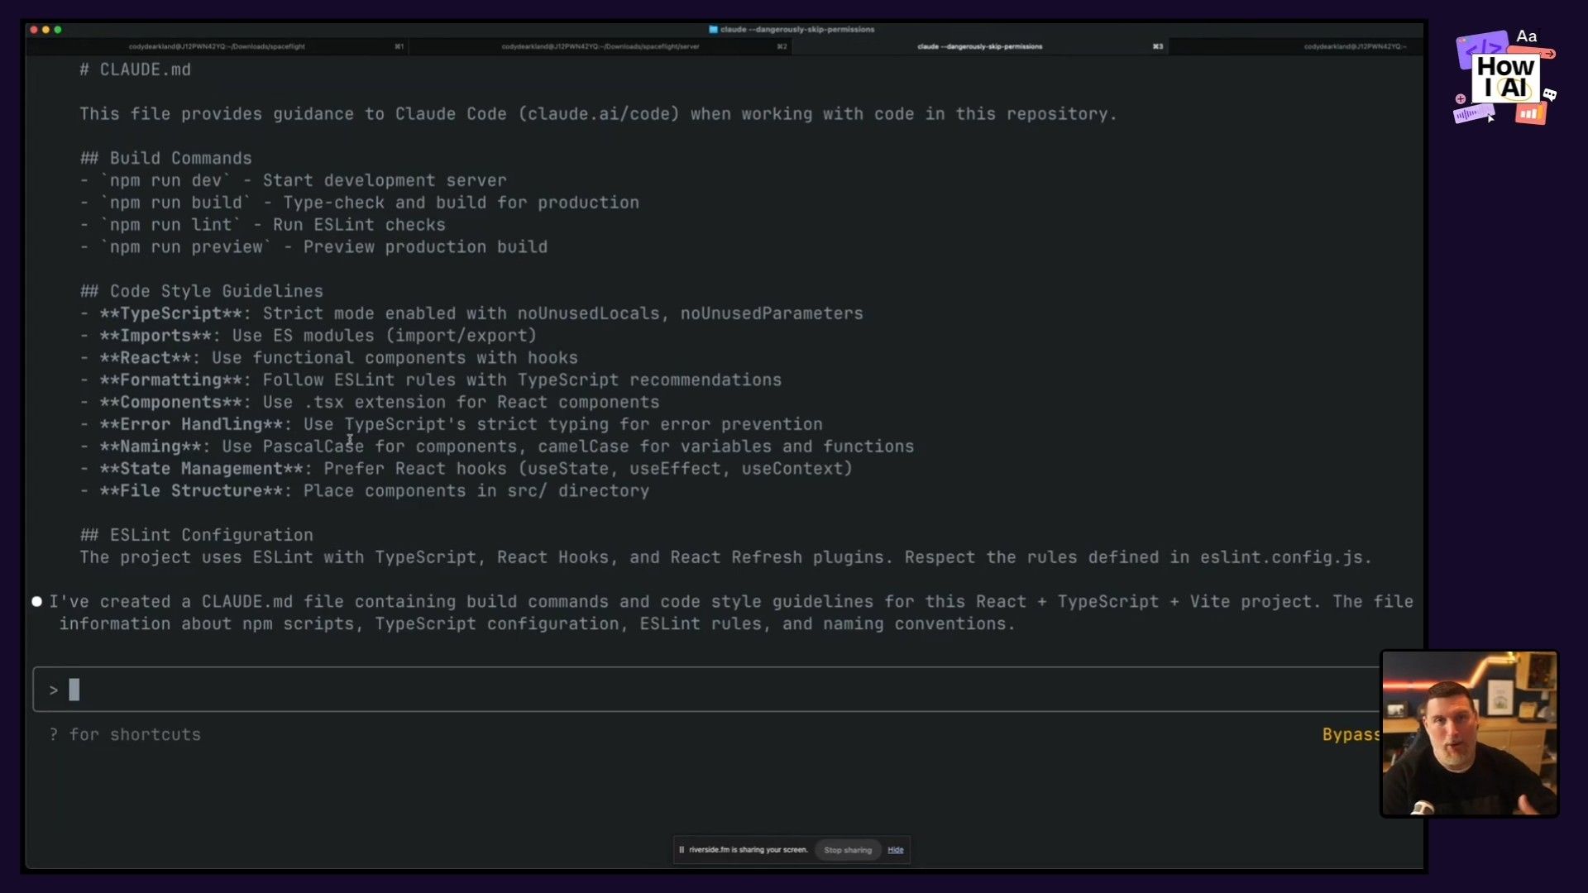This screenshot has height=893, width=1588.
Task: Click the presenter webcam thumbnail
Action: click(1470, 734)
